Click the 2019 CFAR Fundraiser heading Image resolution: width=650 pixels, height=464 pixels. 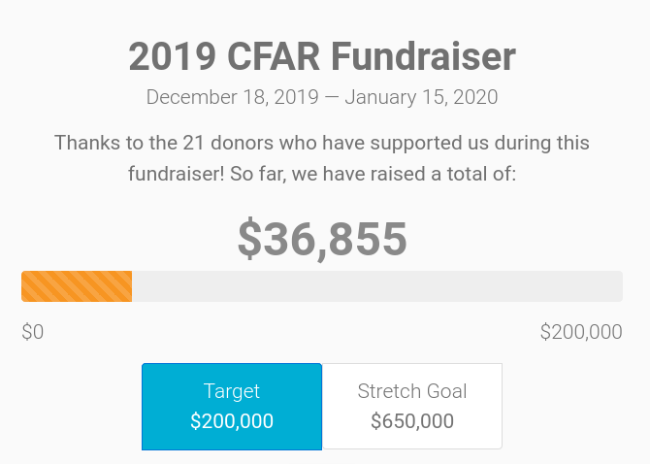coord(322,56)
